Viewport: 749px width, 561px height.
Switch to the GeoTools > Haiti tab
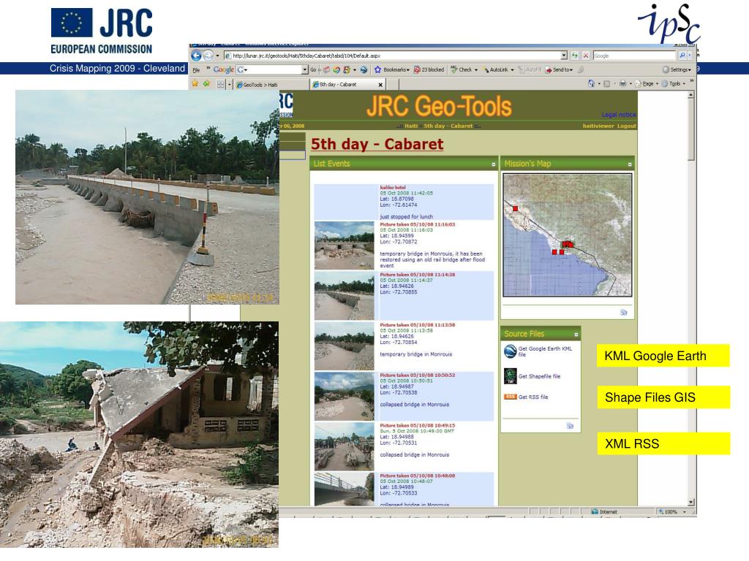point(271,85)
